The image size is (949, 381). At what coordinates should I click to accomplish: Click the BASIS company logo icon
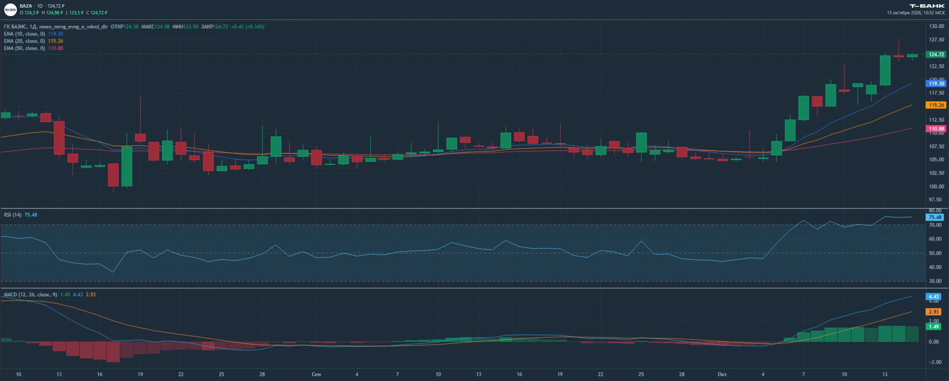coord(10,9)
